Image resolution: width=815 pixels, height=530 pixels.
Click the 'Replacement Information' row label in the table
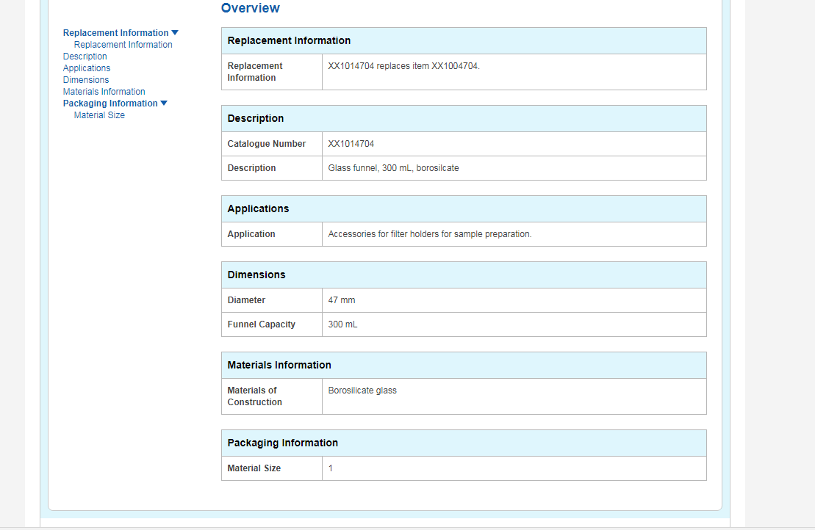coord(255,72)
